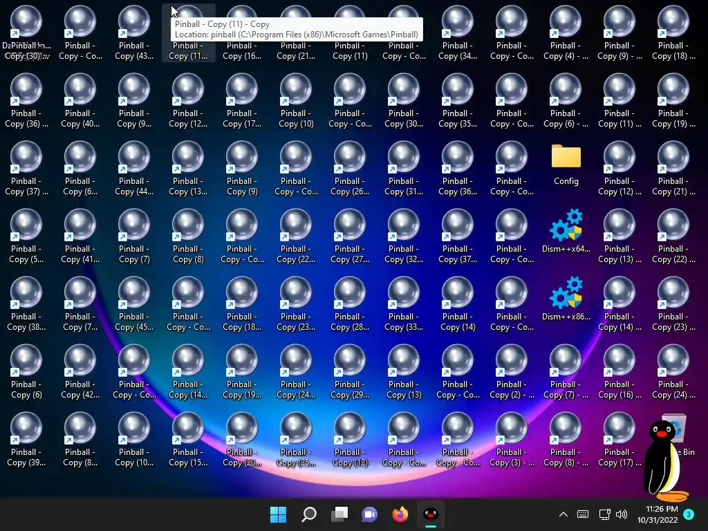The height and width of the screenshot is (531, 708).
Task: Select the Pinball - Copy (4) - ... shortcut
Action: [566, 33]
